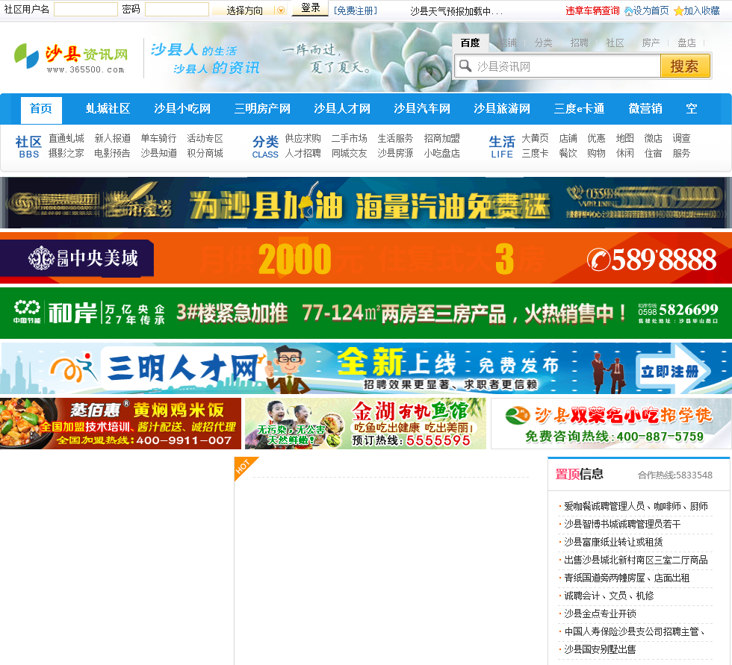
Task: Select the 招聘 search tab
Action: [580, 43]
